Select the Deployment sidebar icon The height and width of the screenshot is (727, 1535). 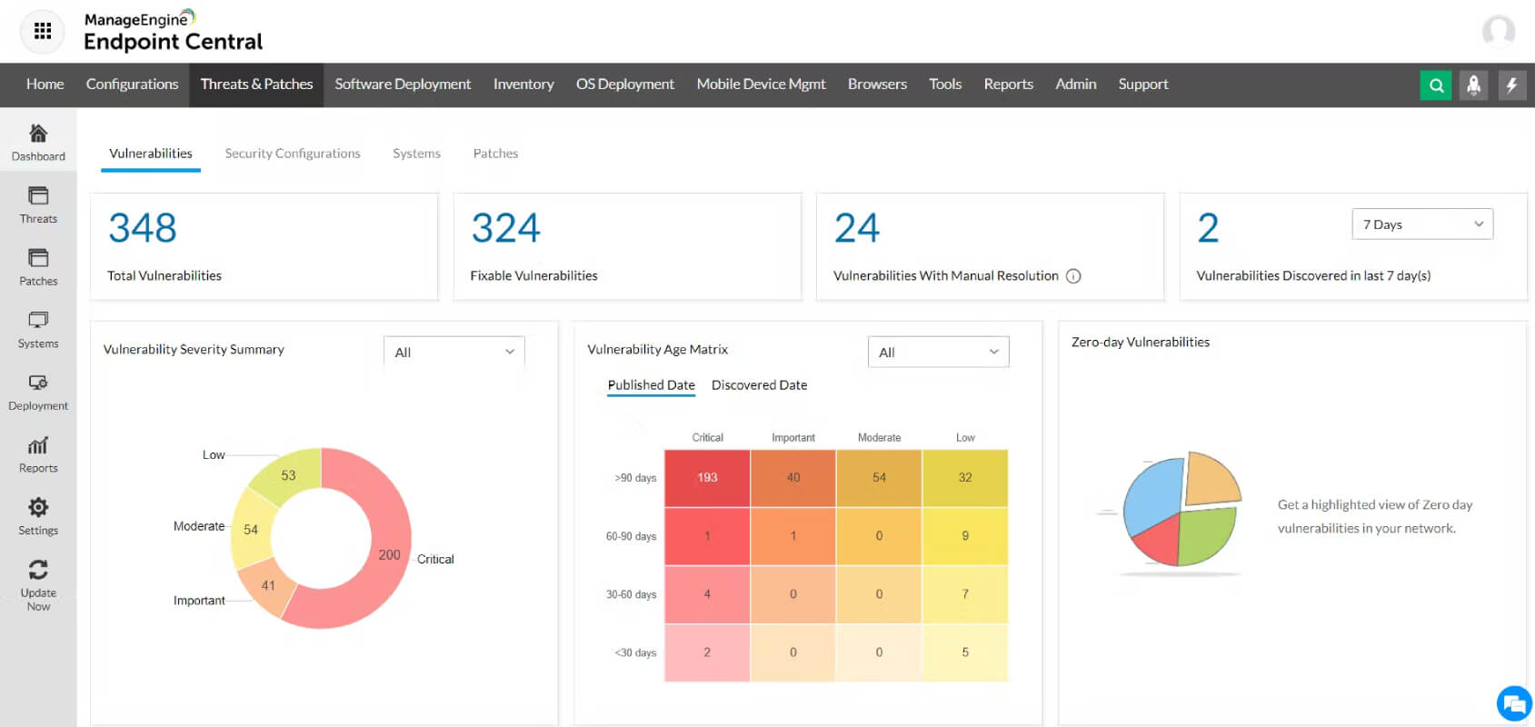tap(38, 392)
